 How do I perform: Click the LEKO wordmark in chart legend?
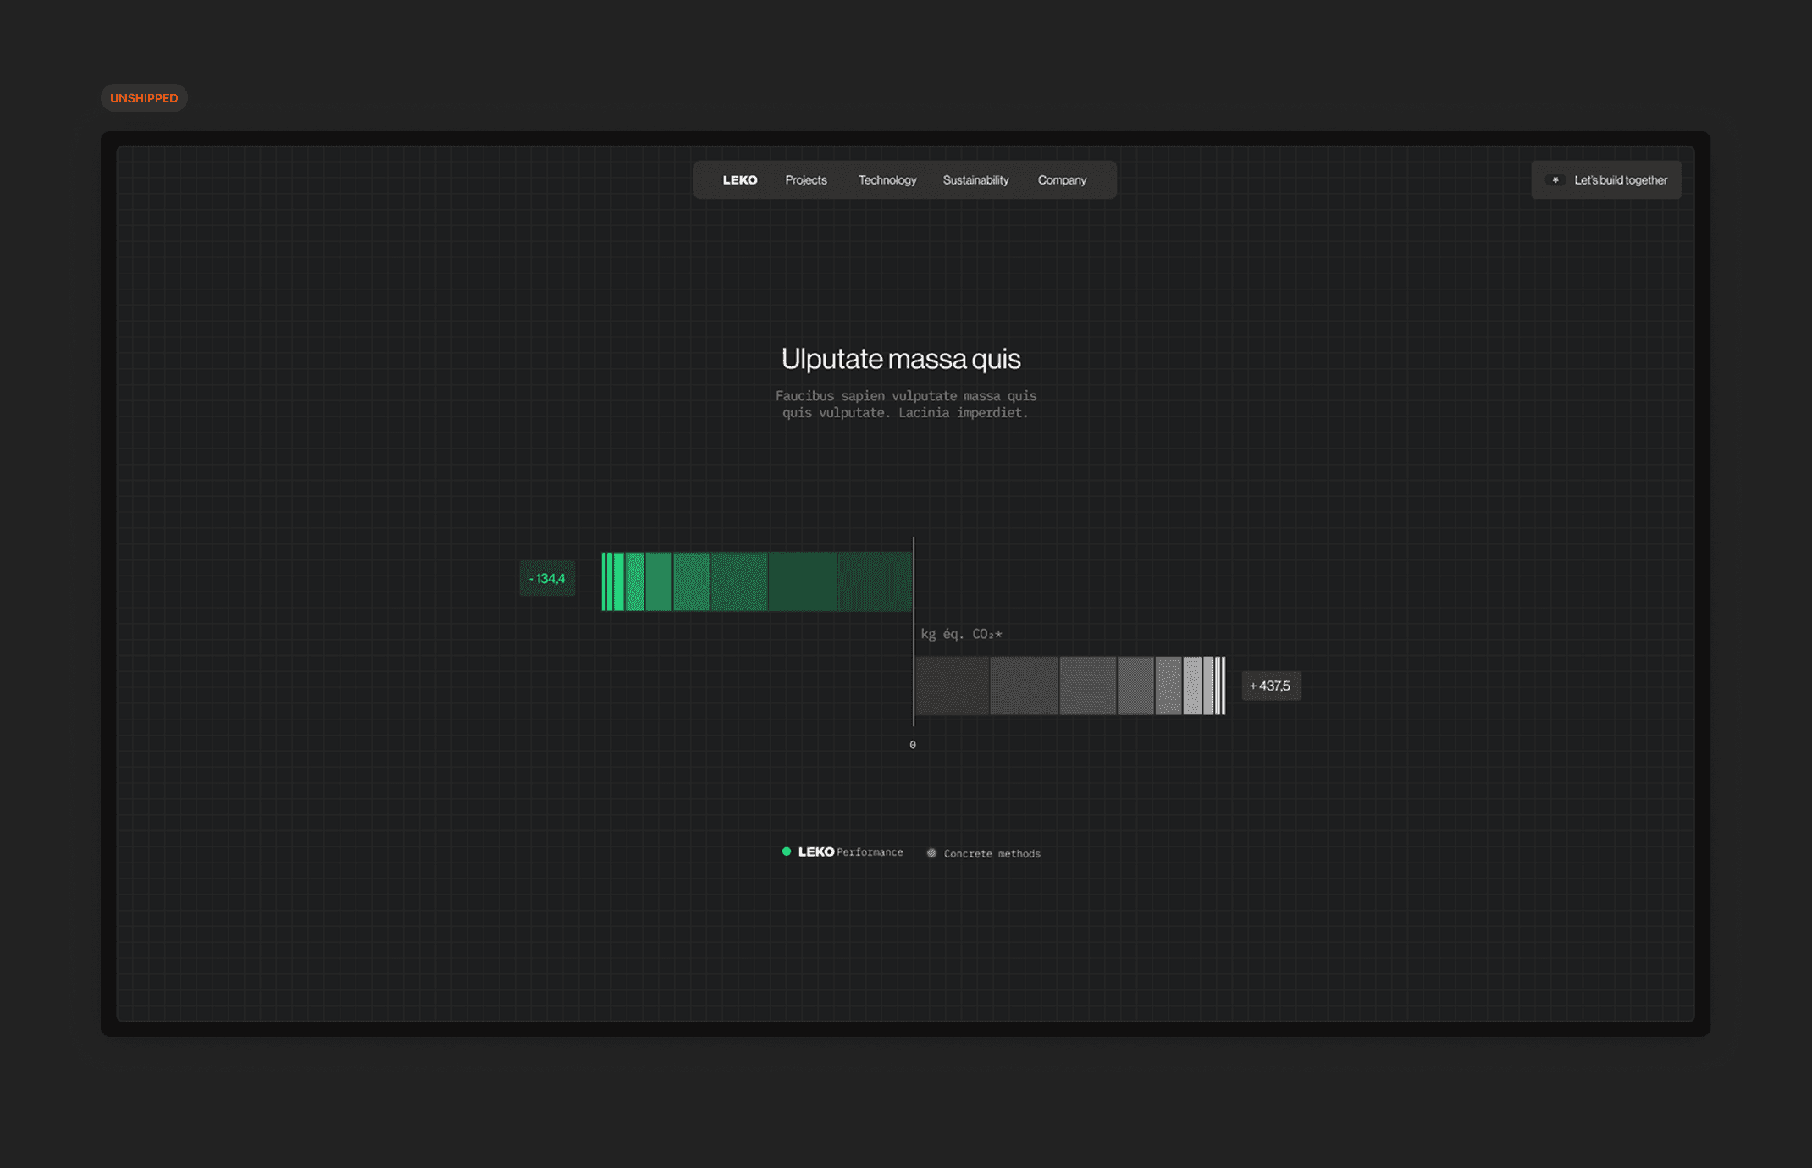tap(816, 851)
